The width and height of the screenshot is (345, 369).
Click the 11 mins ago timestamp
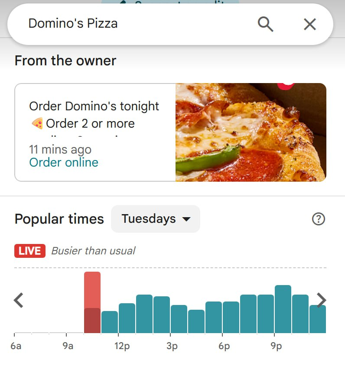tap(60, 150)
